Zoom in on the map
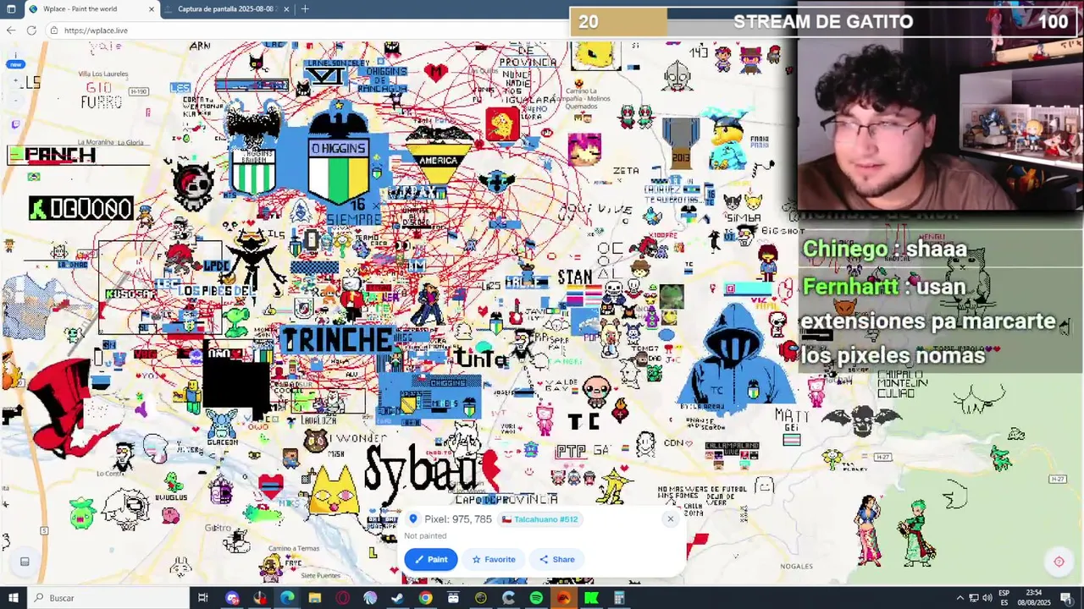This screenshot has width=1084, height=609. pyautogui.click(x=15, y=82)
